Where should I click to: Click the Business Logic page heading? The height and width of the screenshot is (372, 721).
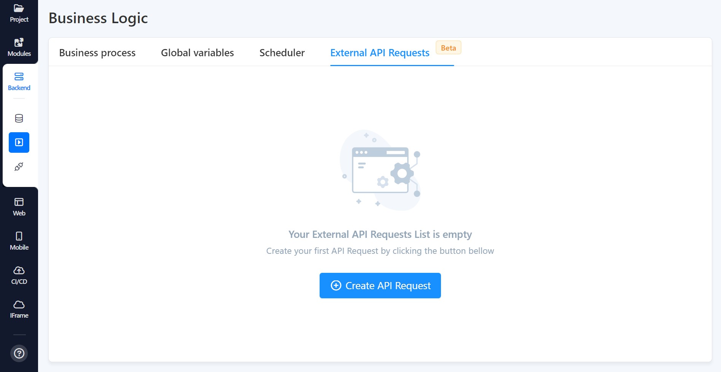(x=98, y=17)
